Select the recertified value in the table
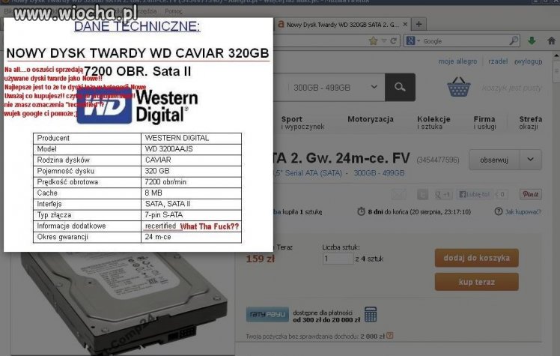Screen dimensions: 560x356 (x=160, y=226)
